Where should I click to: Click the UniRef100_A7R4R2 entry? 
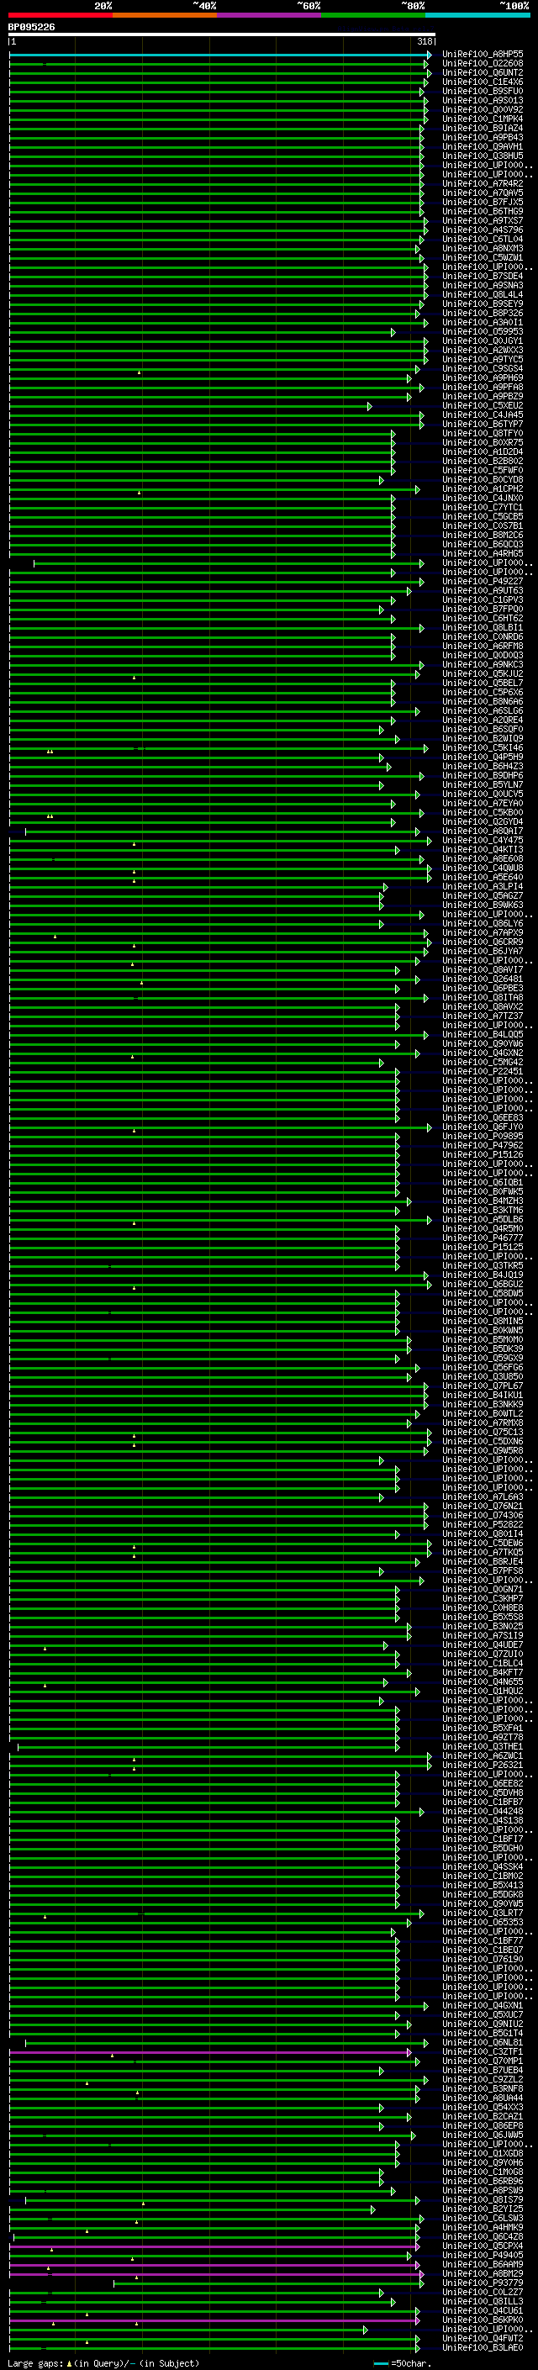[483, 184]
